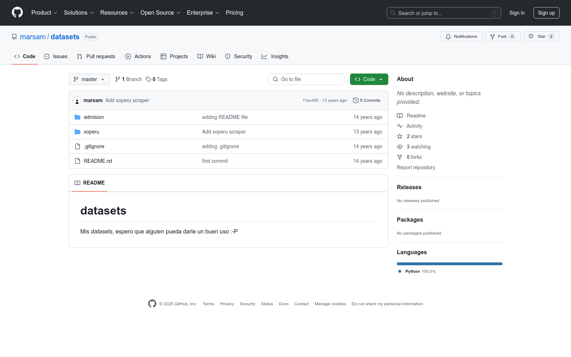Open the Add xoperu scraper commit message
This screenshot has width=571, height=357.
(x=127, y=100)
